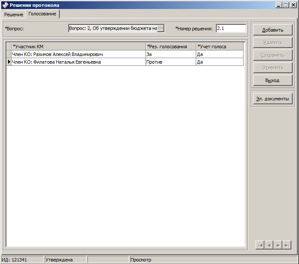Click the Сохранить button
Image resolution: width=299 pixels, height=264 pixels.
(x=273, y=55)
